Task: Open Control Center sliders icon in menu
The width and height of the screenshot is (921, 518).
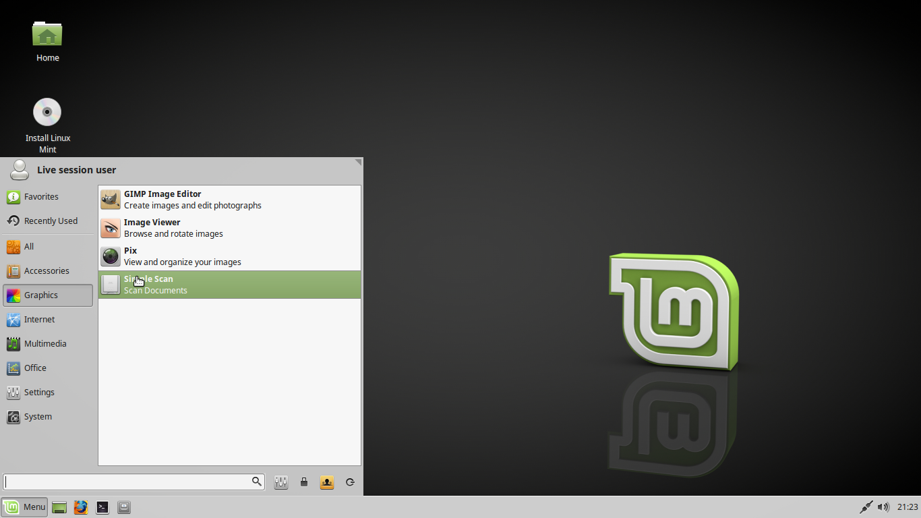Action: point(281,482)
